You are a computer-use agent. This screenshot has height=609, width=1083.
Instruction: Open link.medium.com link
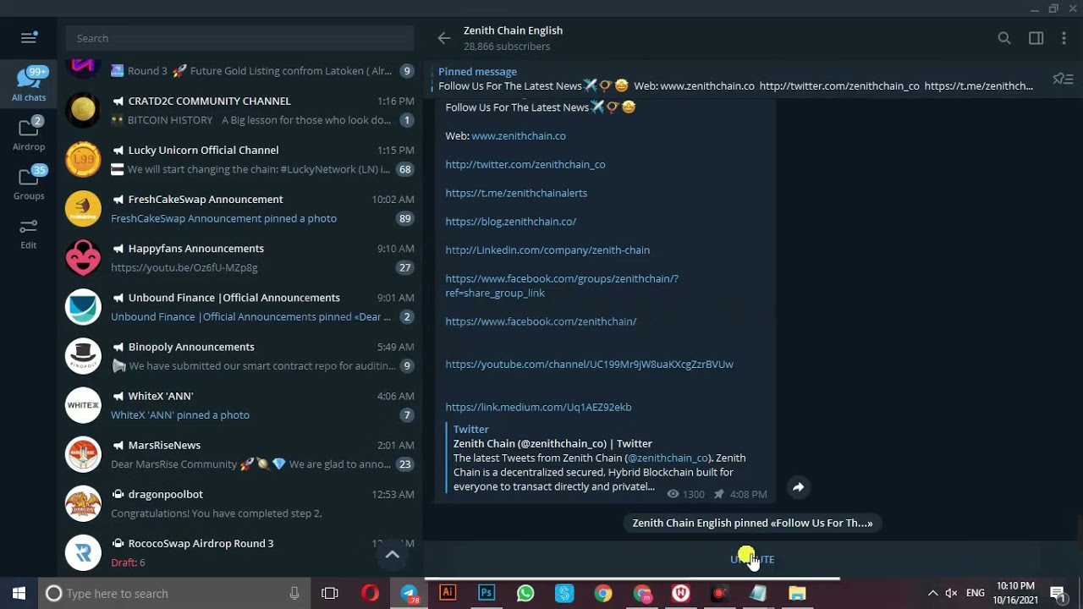pos(538,407)
